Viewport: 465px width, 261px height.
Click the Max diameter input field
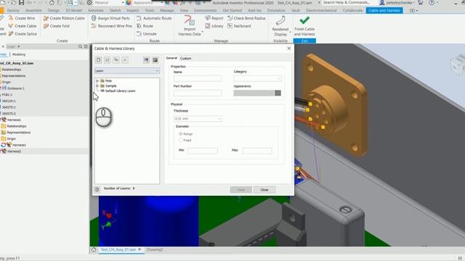(256, 151)
